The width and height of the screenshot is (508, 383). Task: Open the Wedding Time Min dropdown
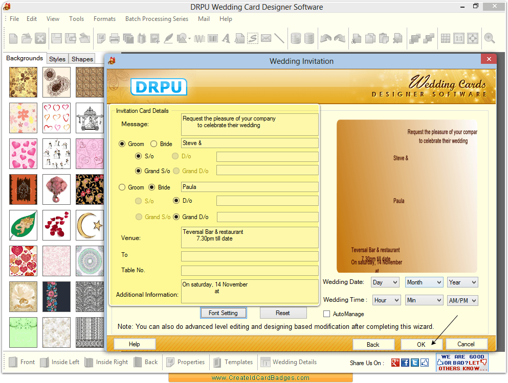click(425, 300)
